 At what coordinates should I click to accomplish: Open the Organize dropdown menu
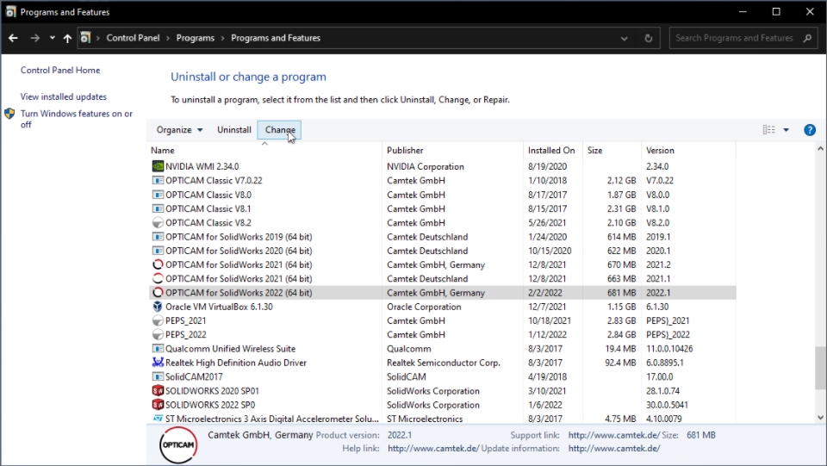pos(179,130)
